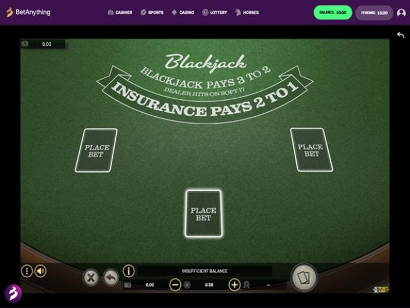Click the back arrow above the game
Viewport: 410px width, 308px height.
(x=401, y=35)
